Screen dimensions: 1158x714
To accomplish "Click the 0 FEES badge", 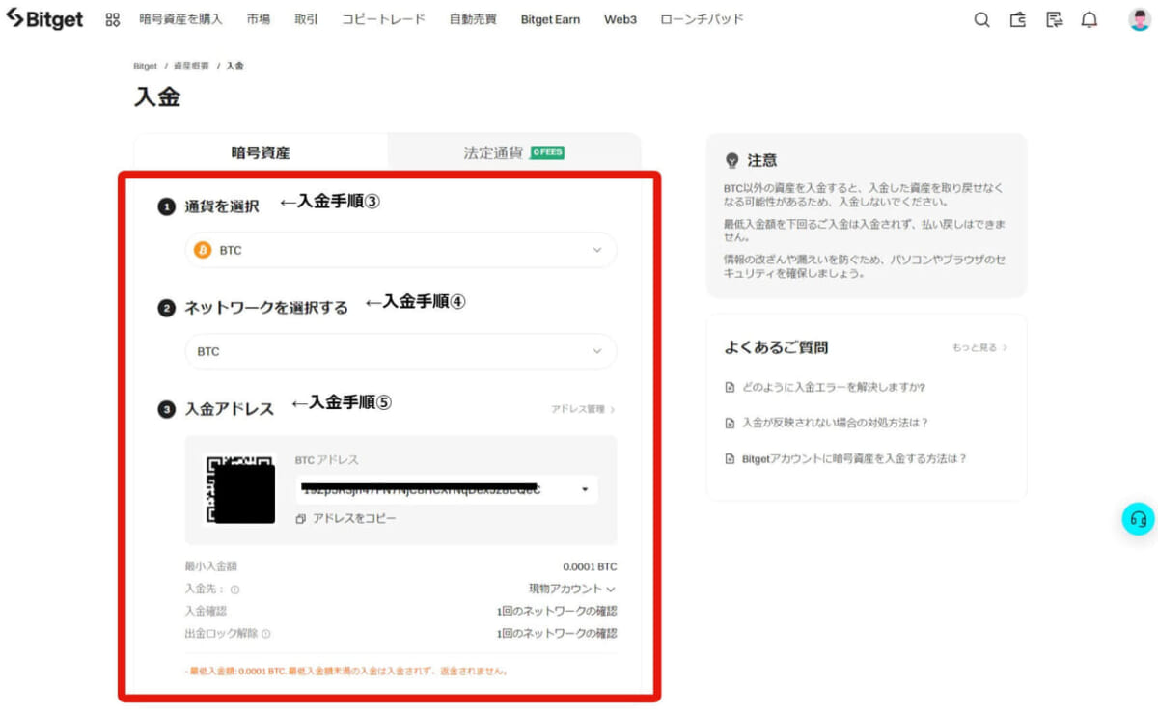I will point(547,152).
